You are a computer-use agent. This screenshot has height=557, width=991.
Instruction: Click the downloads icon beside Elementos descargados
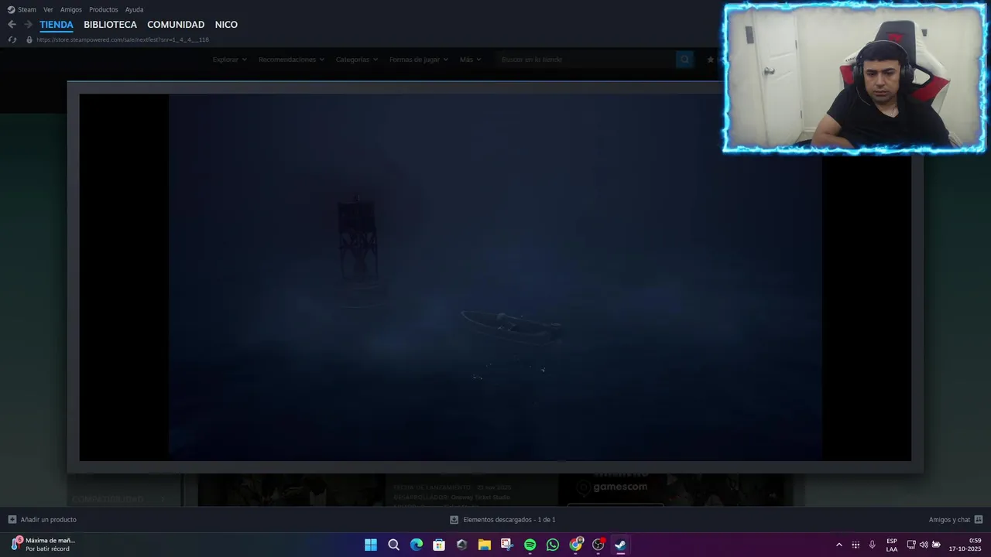(454, 520)
